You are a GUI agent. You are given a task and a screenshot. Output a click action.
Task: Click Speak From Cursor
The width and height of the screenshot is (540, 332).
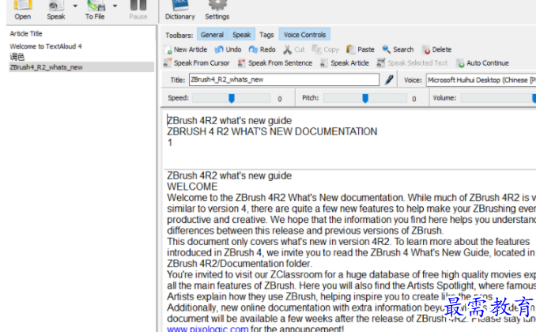197,63
